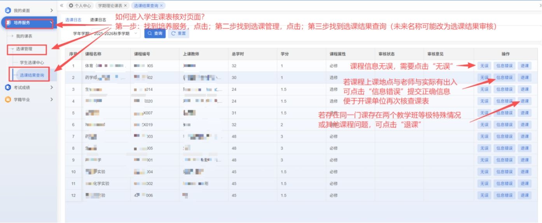Viewport: 542px width, 223px height.
Task: Click the magnifier 查询 search button
Action: click(x=155, y=33)
